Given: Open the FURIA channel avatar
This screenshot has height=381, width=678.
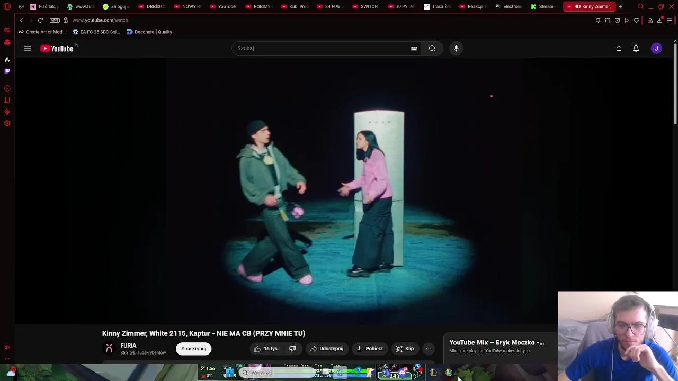Looking at the screenshot, I should (109, 348).
